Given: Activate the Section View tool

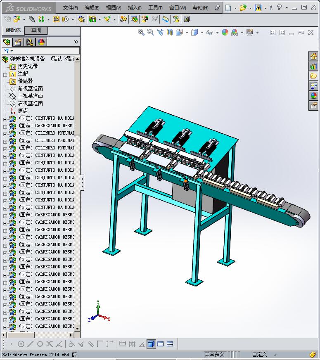Looking at the screenshot, I should pyautogui.click(x=170, y=32).
